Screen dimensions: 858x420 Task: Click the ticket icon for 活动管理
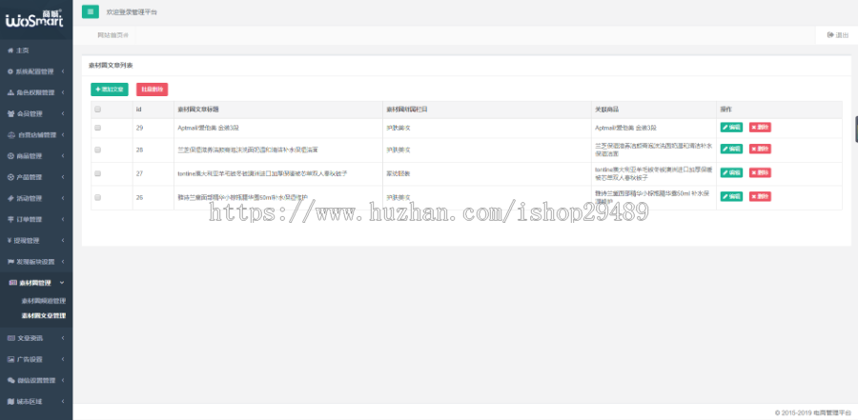(x=10, y=198)
